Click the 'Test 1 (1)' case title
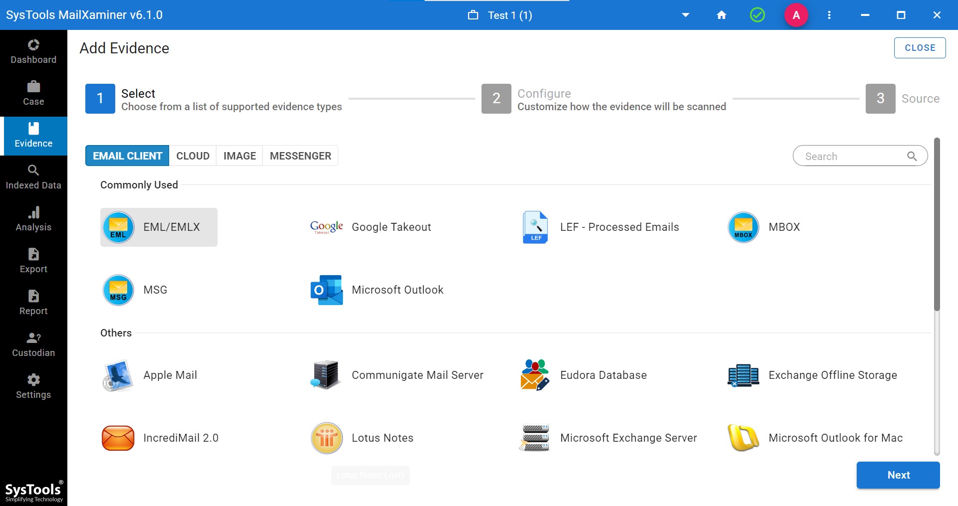The image size is (958, 506). (510, 15)
